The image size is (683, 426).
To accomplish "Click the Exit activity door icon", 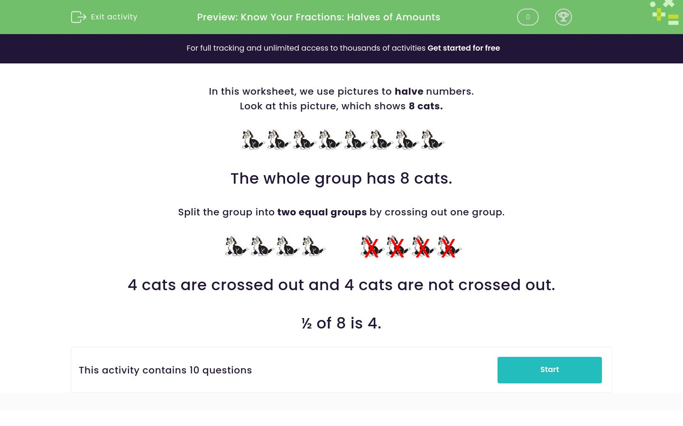I will (x=79, y=17).
